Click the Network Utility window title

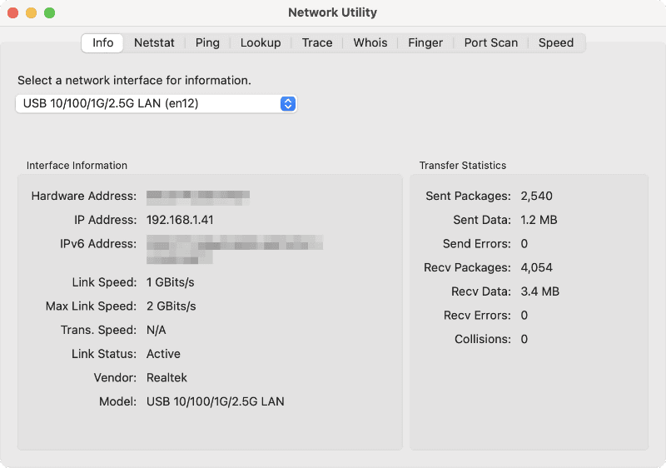click(x=332, y=12)
